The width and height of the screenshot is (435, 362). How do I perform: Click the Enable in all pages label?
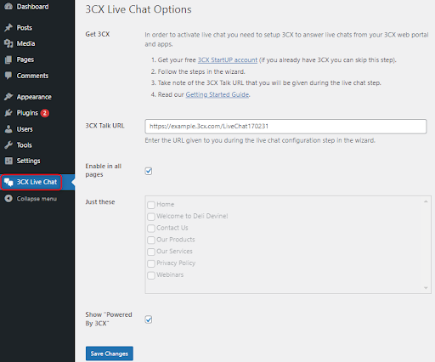104,170
